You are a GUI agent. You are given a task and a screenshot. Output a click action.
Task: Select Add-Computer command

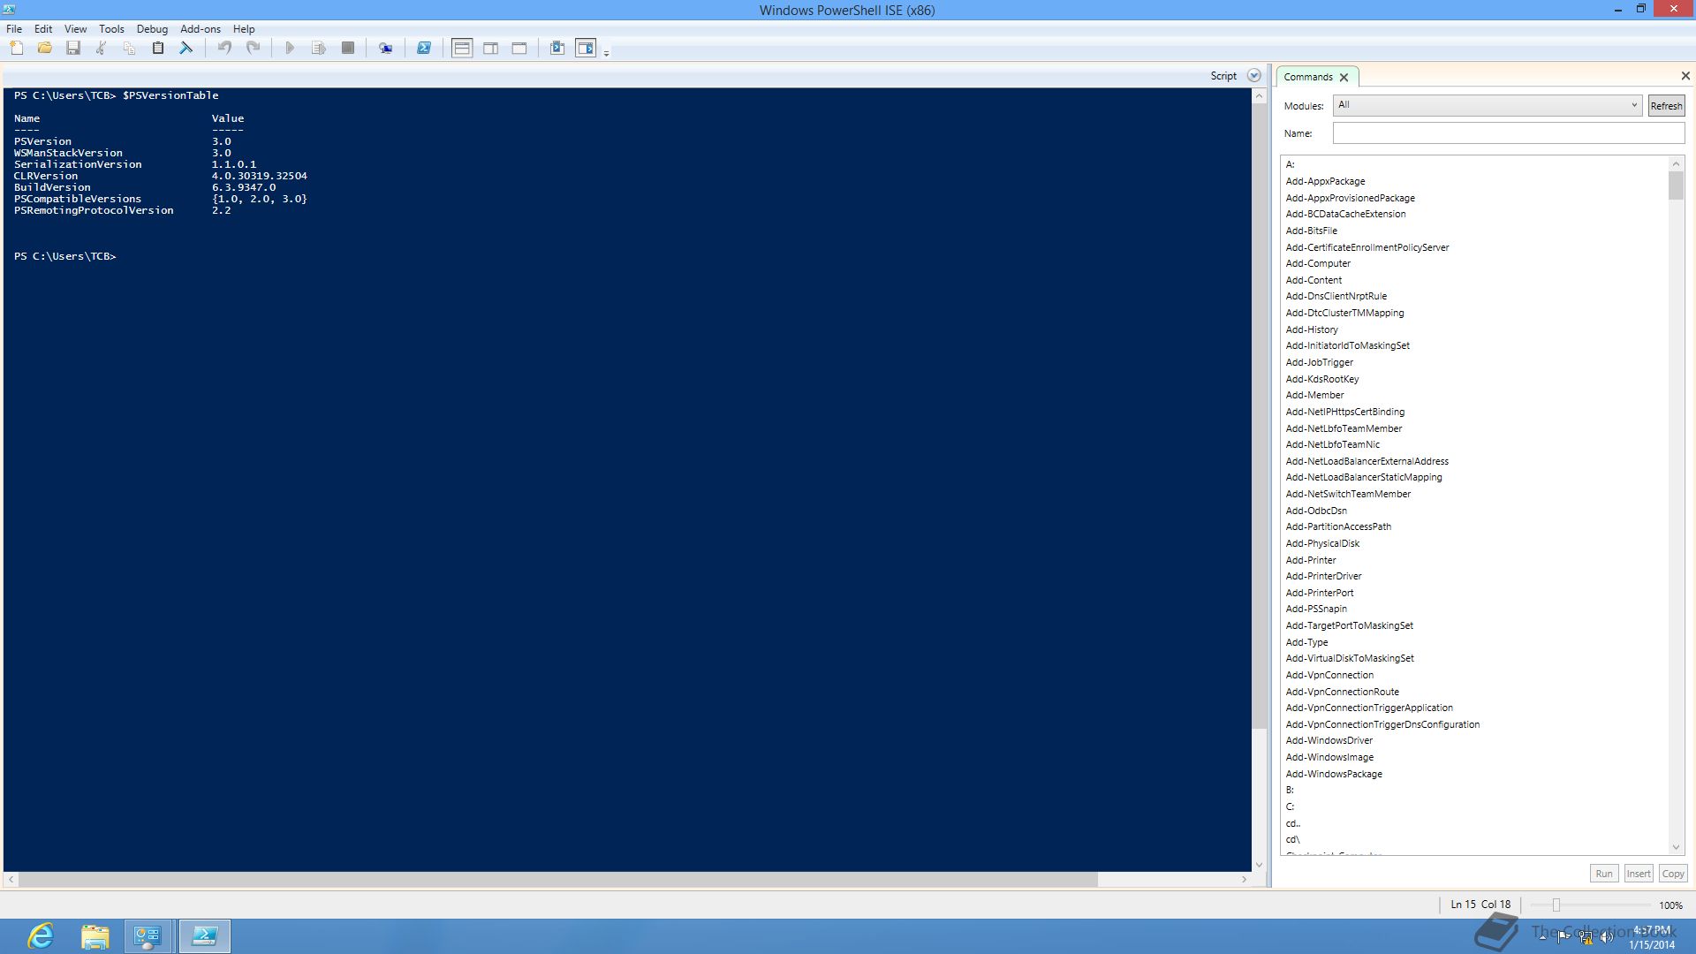(1318, 263)
